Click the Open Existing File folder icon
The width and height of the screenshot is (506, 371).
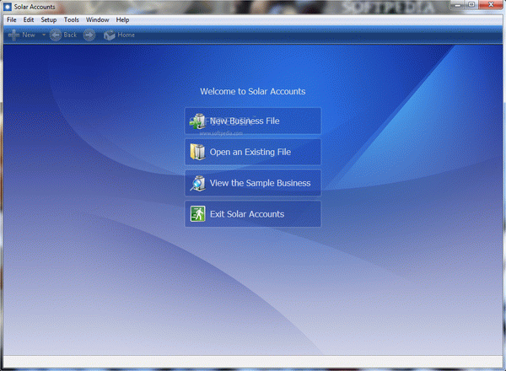[x=197, y=152]
